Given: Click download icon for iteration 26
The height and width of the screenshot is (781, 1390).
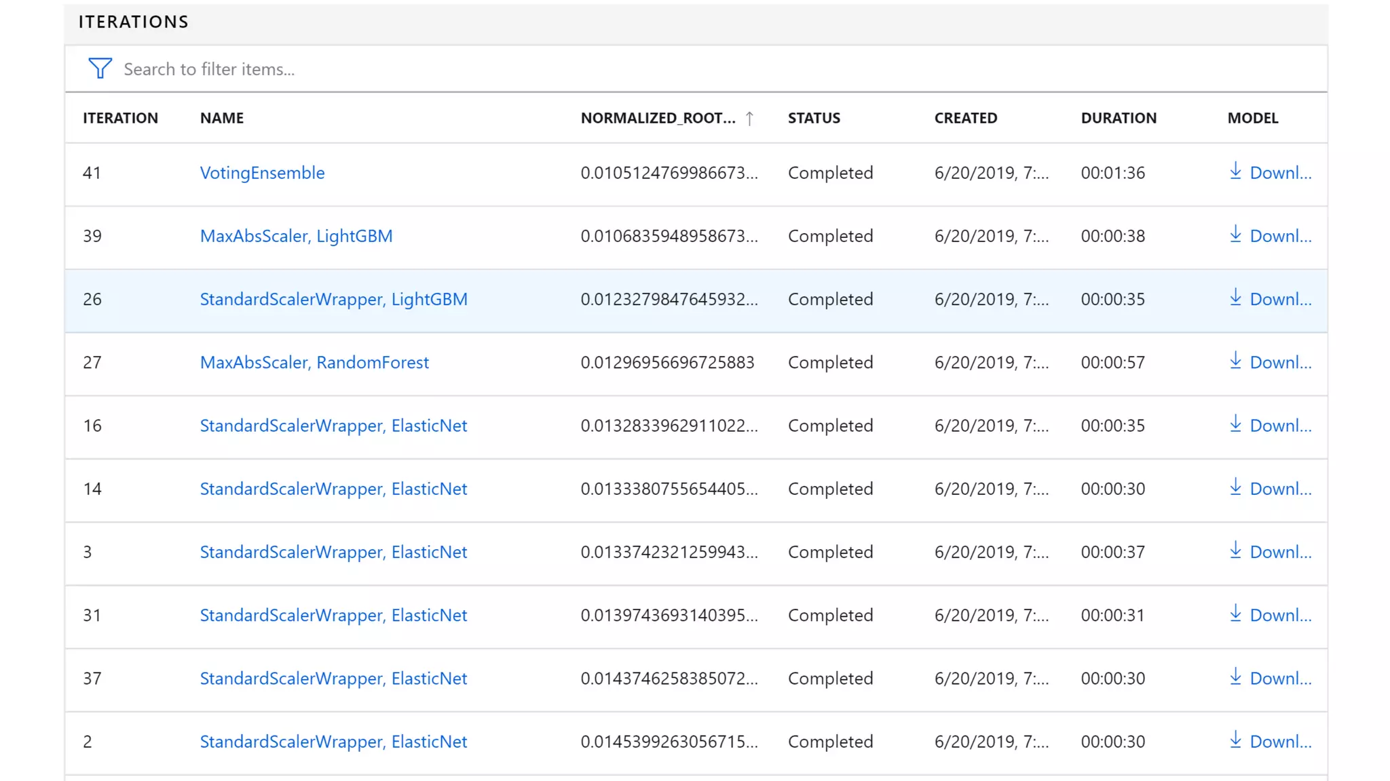Looking at the screenshot, I should click(x=1235, y=298).
